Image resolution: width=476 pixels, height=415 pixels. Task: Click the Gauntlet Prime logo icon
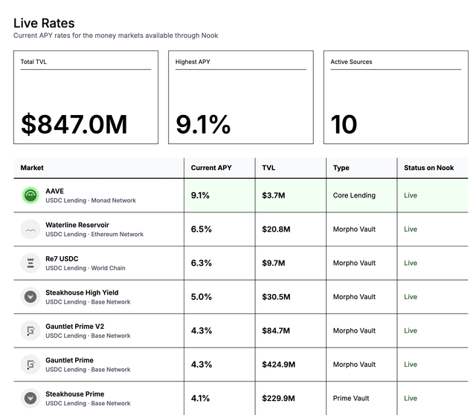[x=30, y=365]
